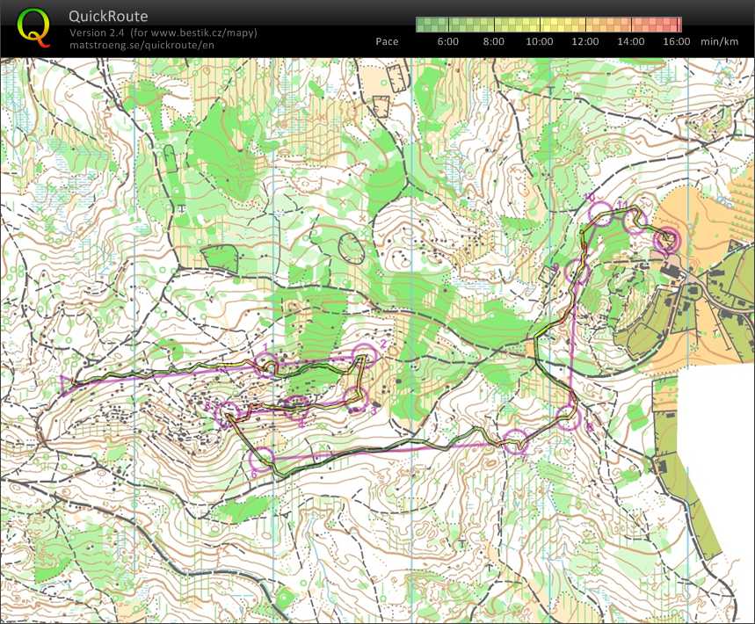Click the QuickRoute title text
This screenshot has height=624, width=755.
pos(109,17)
